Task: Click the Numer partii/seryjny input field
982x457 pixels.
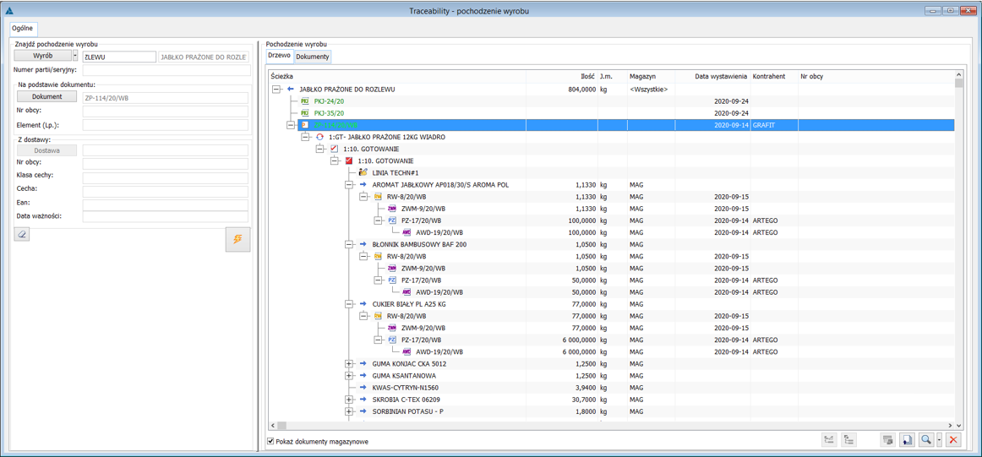Action: tap(166, 70)
